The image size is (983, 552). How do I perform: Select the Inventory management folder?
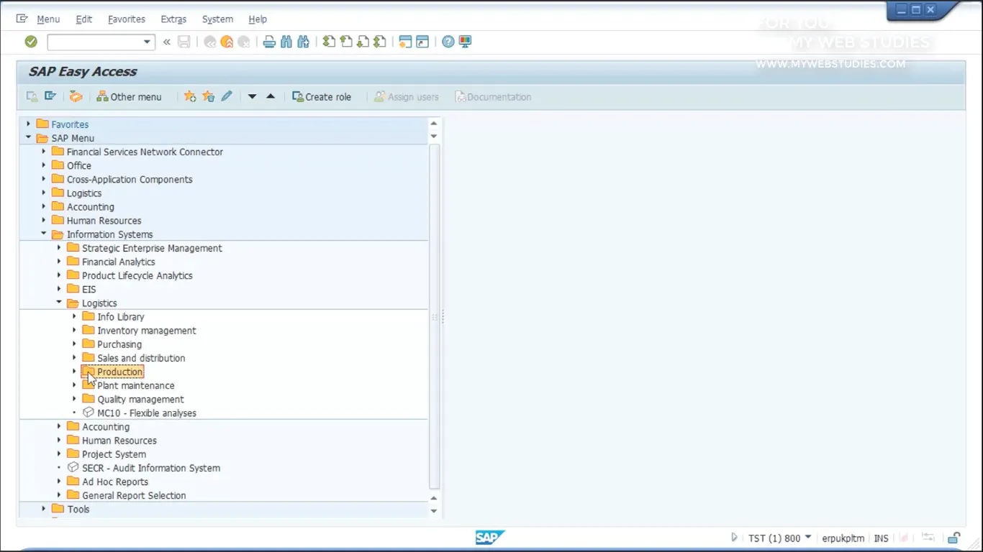[147, 331]
